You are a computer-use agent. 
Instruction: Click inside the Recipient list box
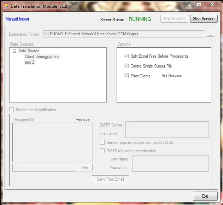[x=53, y=142]
